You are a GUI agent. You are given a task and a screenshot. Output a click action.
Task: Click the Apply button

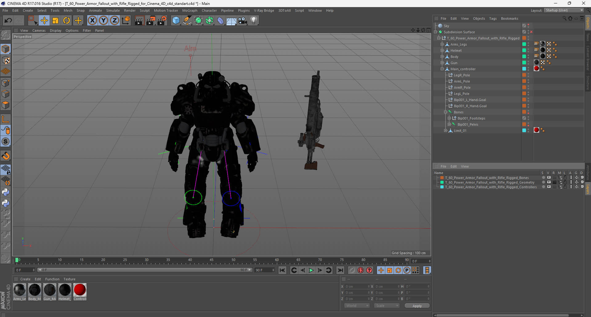[417, 306]
